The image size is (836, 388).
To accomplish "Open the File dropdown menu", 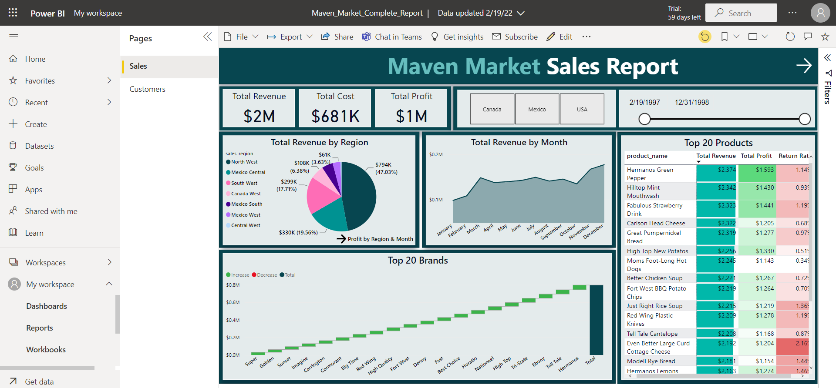I will coord(241,37).
